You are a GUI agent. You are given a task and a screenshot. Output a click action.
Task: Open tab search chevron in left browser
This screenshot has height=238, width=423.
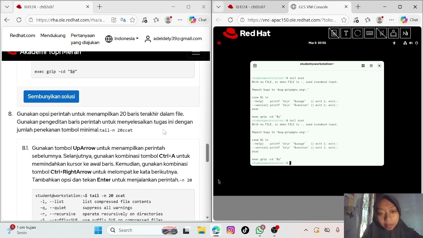coord(7,7)
